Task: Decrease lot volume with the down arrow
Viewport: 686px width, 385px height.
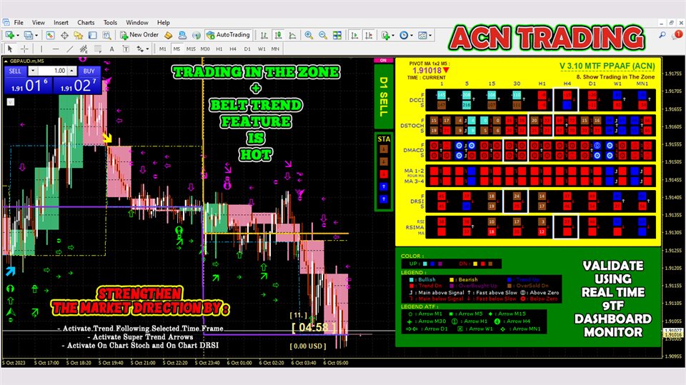Action: pyautogui.click(x=33, y=71)
